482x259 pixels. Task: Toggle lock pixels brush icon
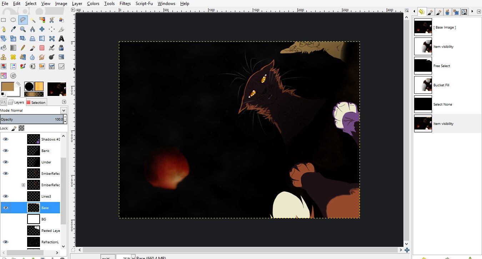click(x=14, y=128)
